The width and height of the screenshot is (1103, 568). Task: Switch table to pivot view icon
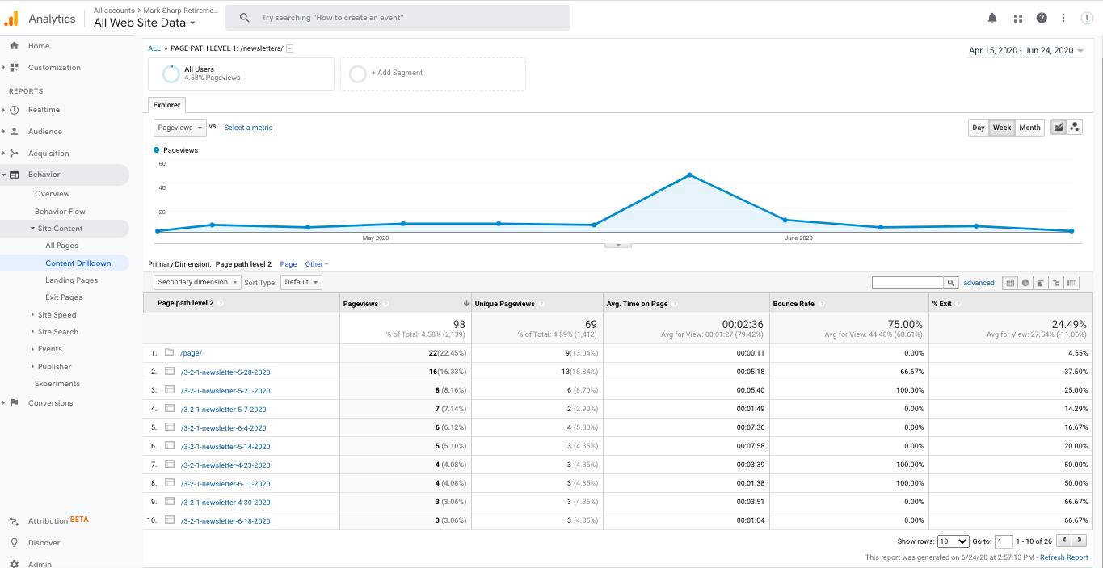[1072, 283]
